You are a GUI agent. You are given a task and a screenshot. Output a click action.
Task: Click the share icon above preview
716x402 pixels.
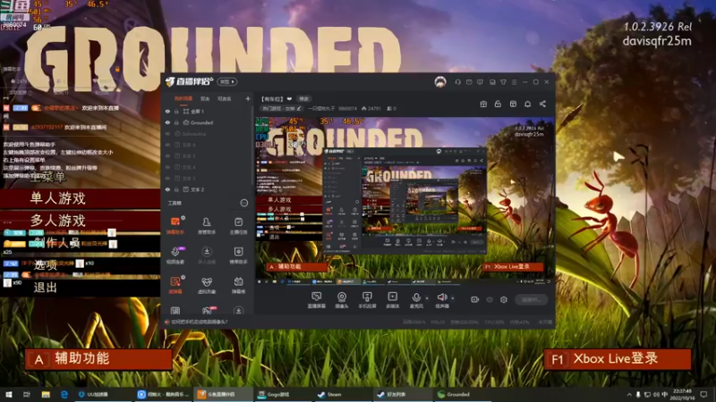(542, 104)
